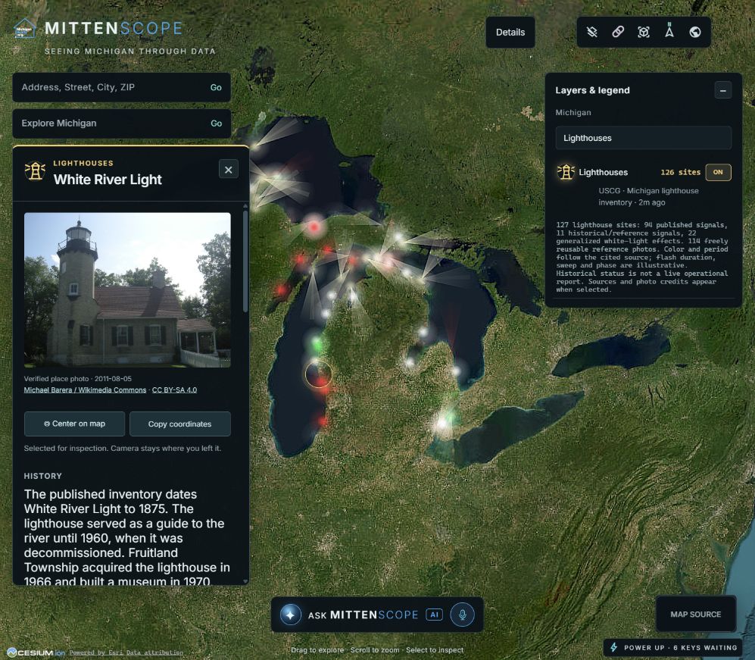Click the Ask MittenScope prompt text
The image size is (755, 660).
[363, 615]
